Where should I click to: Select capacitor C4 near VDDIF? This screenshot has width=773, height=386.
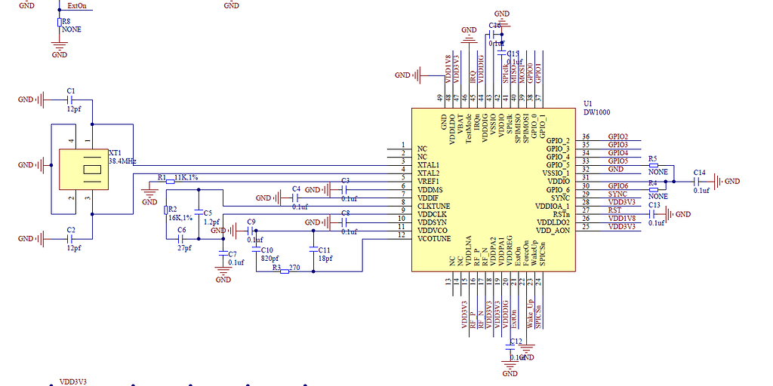(295, 198)
